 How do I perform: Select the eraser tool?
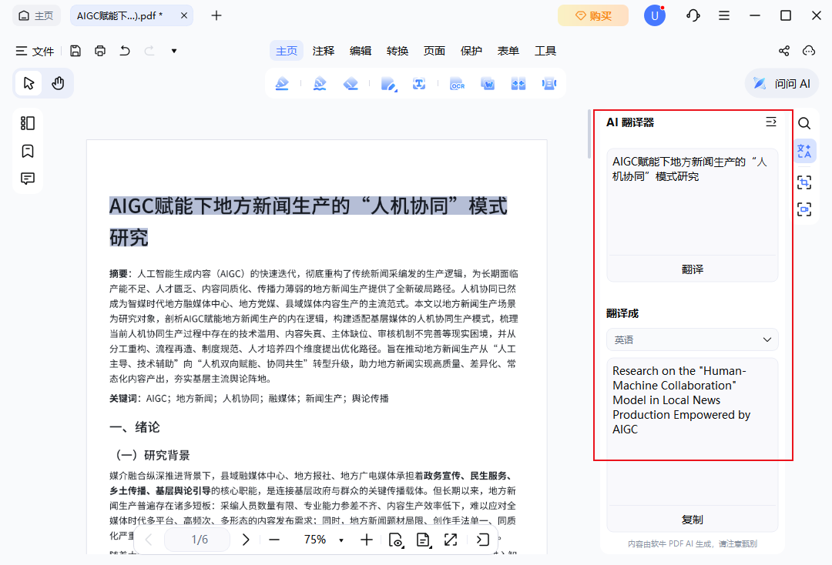(351, 84)
